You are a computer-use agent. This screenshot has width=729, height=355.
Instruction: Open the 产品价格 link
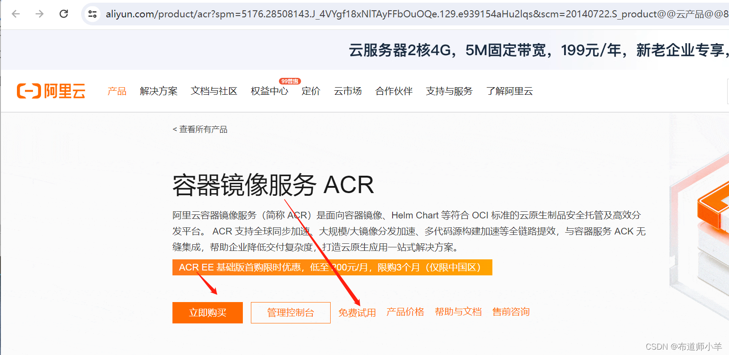[x=405, y=312]
